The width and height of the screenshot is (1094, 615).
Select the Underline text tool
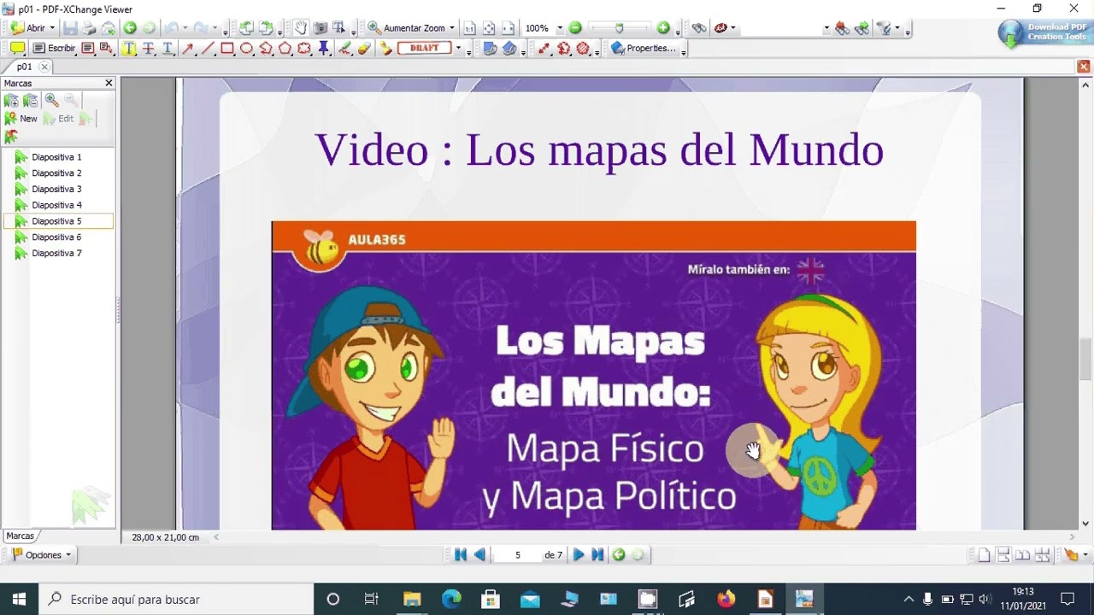(x=168, y=49)
